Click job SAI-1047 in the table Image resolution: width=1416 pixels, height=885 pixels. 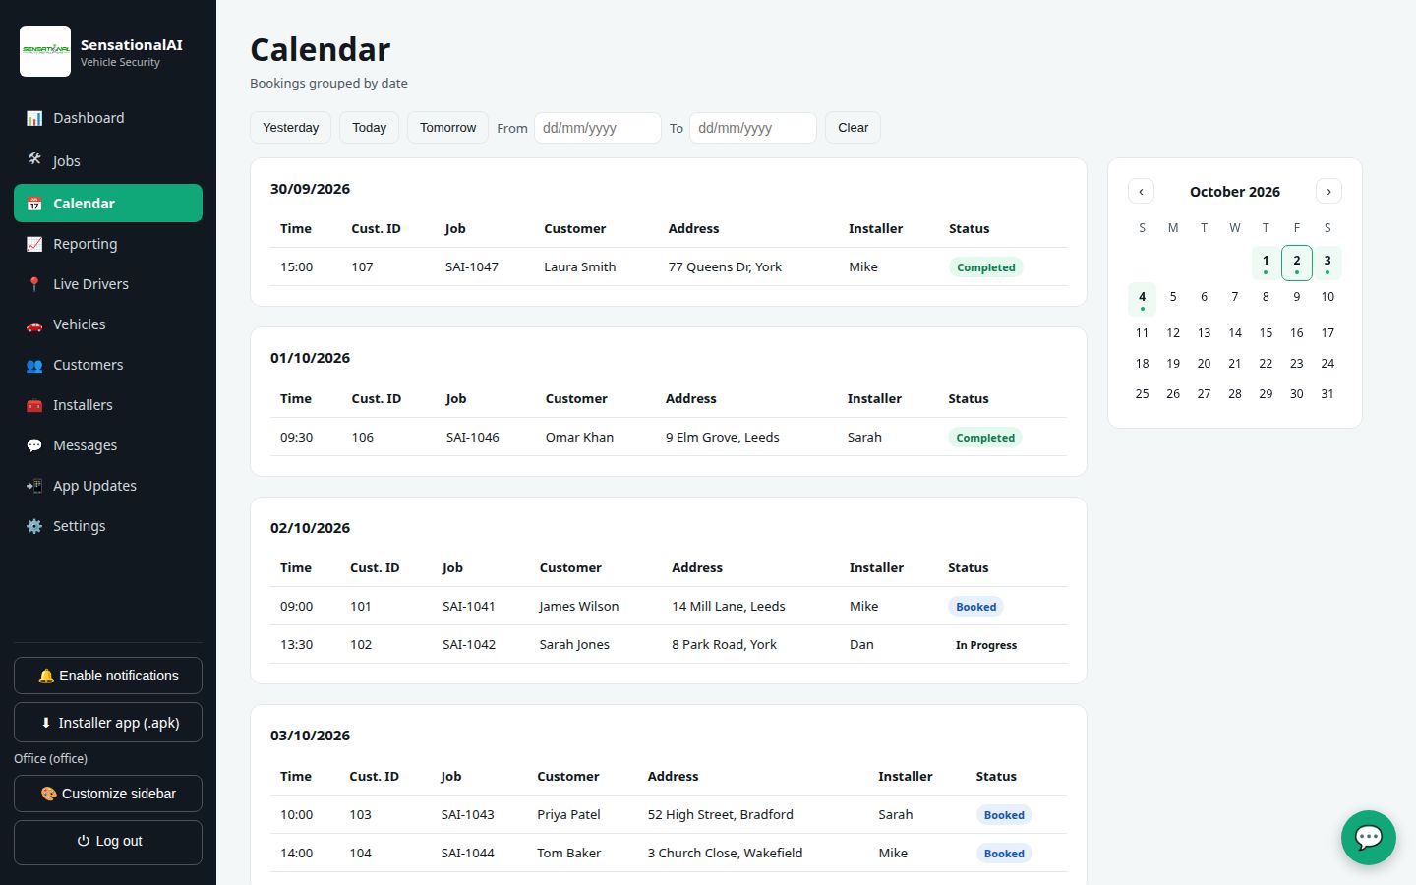(472, 267)
